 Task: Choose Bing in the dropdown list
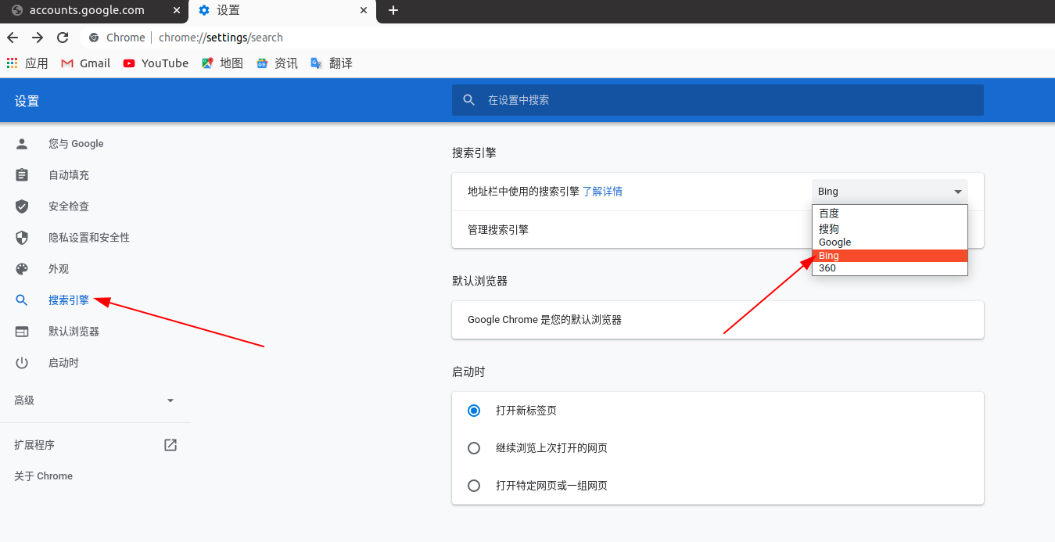tap(890, 256)
